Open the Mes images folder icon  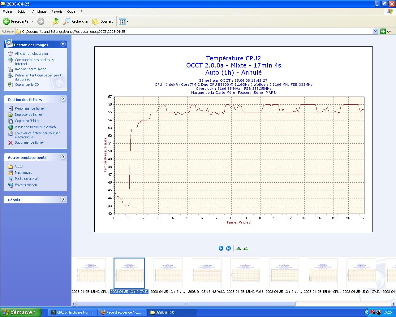click(11, 172)
